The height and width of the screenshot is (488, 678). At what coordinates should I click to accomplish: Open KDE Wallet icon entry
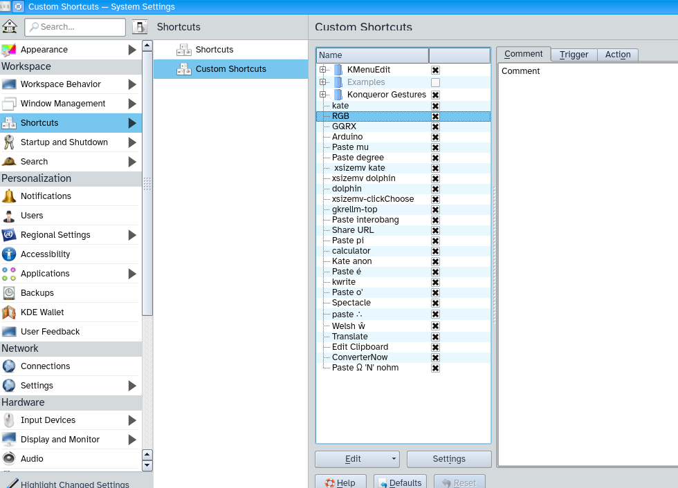click(9, 312)
